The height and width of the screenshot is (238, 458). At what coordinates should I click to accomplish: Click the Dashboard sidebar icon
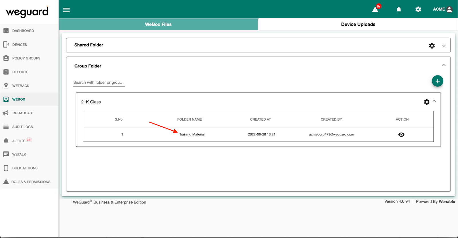pos(6,31)
